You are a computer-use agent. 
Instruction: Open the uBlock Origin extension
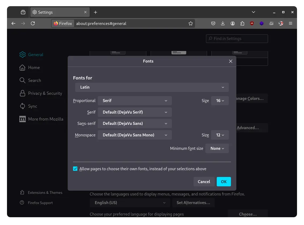252,23
